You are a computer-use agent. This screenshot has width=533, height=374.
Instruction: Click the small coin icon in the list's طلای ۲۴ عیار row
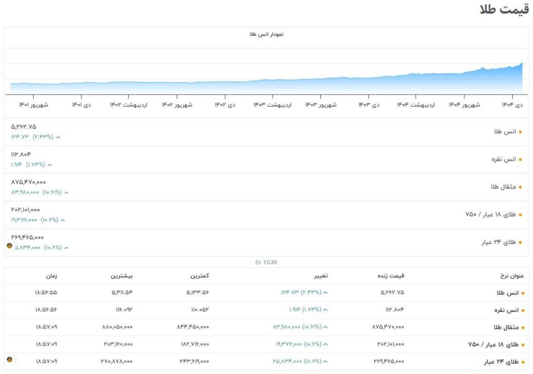pos(9,246)
